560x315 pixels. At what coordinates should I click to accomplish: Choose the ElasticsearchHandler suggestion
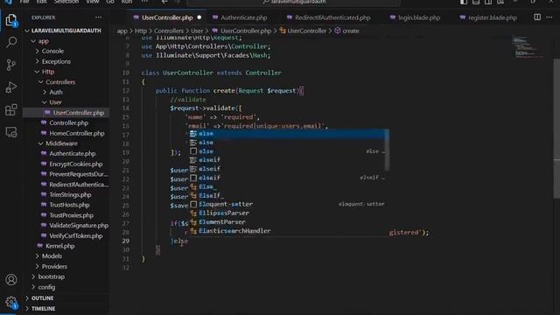[x=287, y=231]
